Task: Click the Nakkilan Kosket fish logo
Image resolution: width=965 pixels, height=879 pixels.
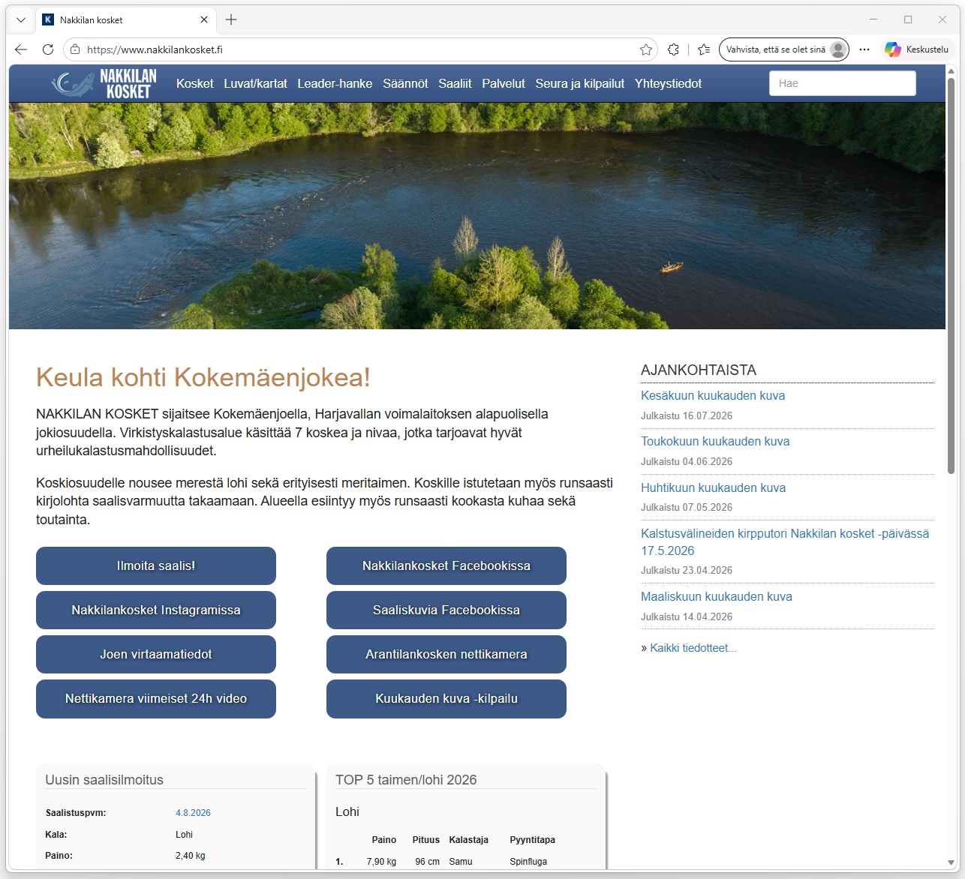Action: coord(104,83)
